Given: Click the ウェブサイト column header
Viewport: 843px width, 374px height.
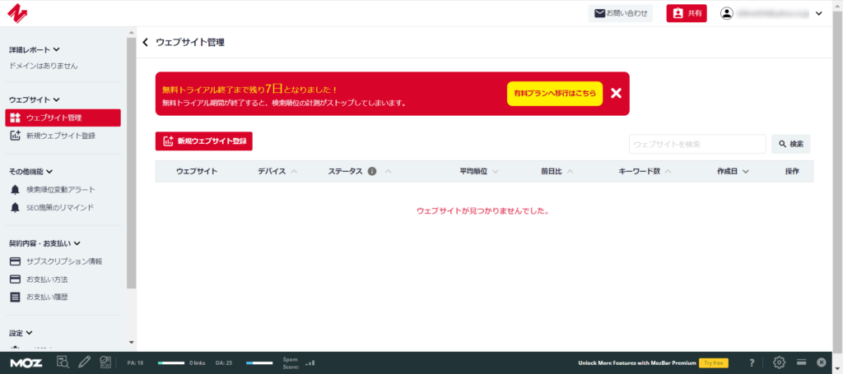Looking at the screenshot, I should tap(197, 171).
